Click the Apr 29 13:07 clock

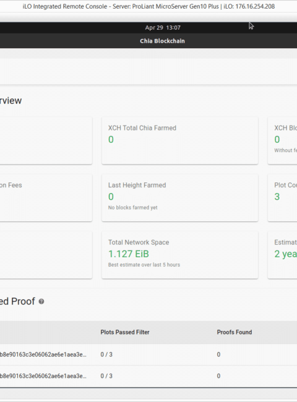coord(163,28)
